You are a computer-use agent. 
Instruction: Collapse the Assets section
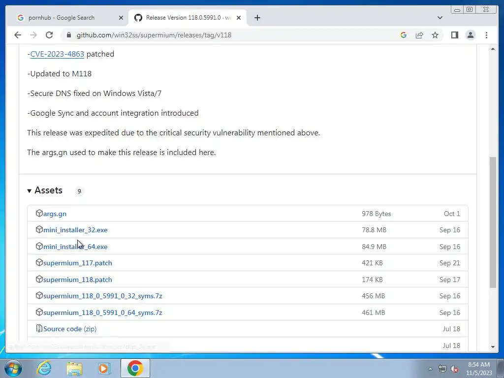tap(45, 190)
